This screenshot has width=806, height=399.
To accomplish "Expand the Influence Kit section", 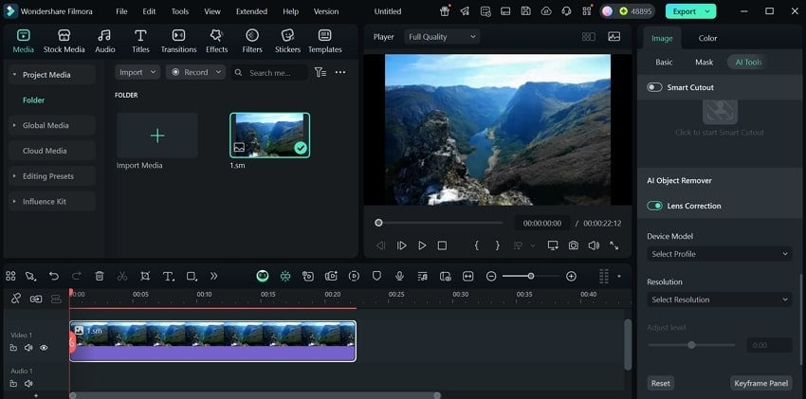I will (15, 201).
